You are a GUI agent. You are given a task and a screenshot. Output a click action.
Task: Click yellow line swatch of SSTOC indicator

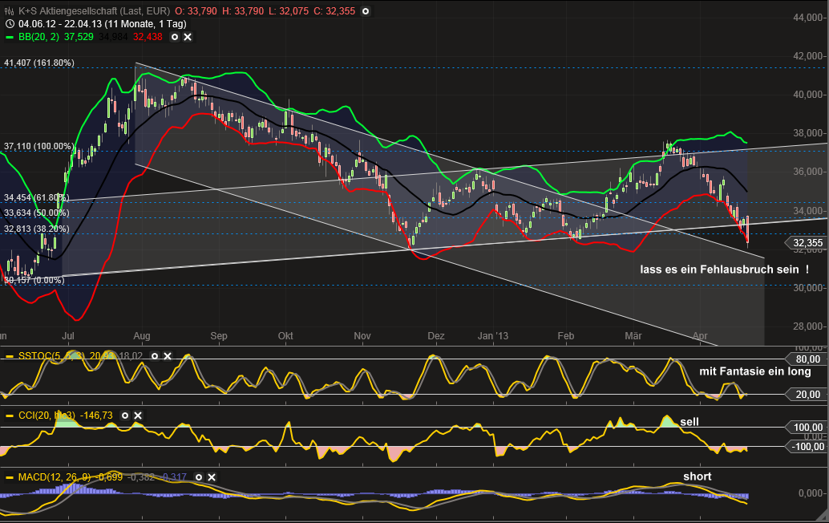[10, 356]
